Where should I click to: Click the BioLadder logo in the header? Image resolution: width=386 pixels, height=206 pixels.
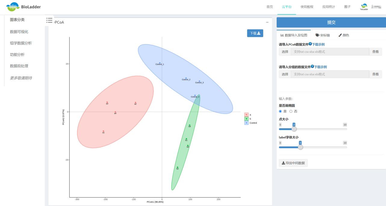click(x=23, y=7)
